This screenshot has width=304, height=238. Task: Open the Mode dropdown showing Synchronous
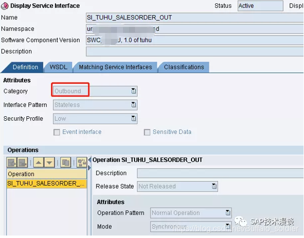(228, 226)
